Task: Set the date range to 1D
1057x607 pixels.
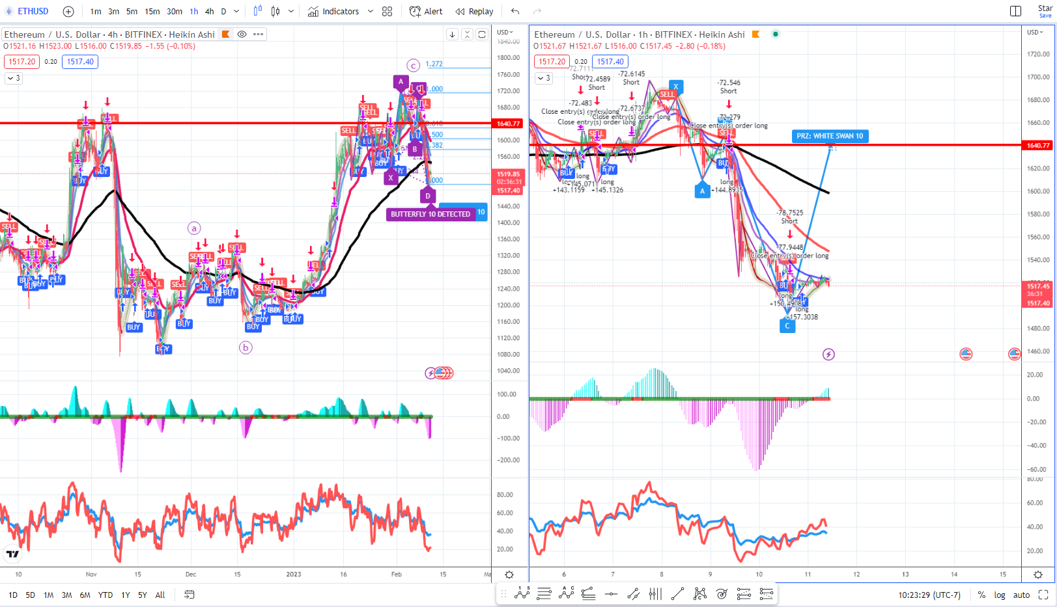Action: (13, 595)
